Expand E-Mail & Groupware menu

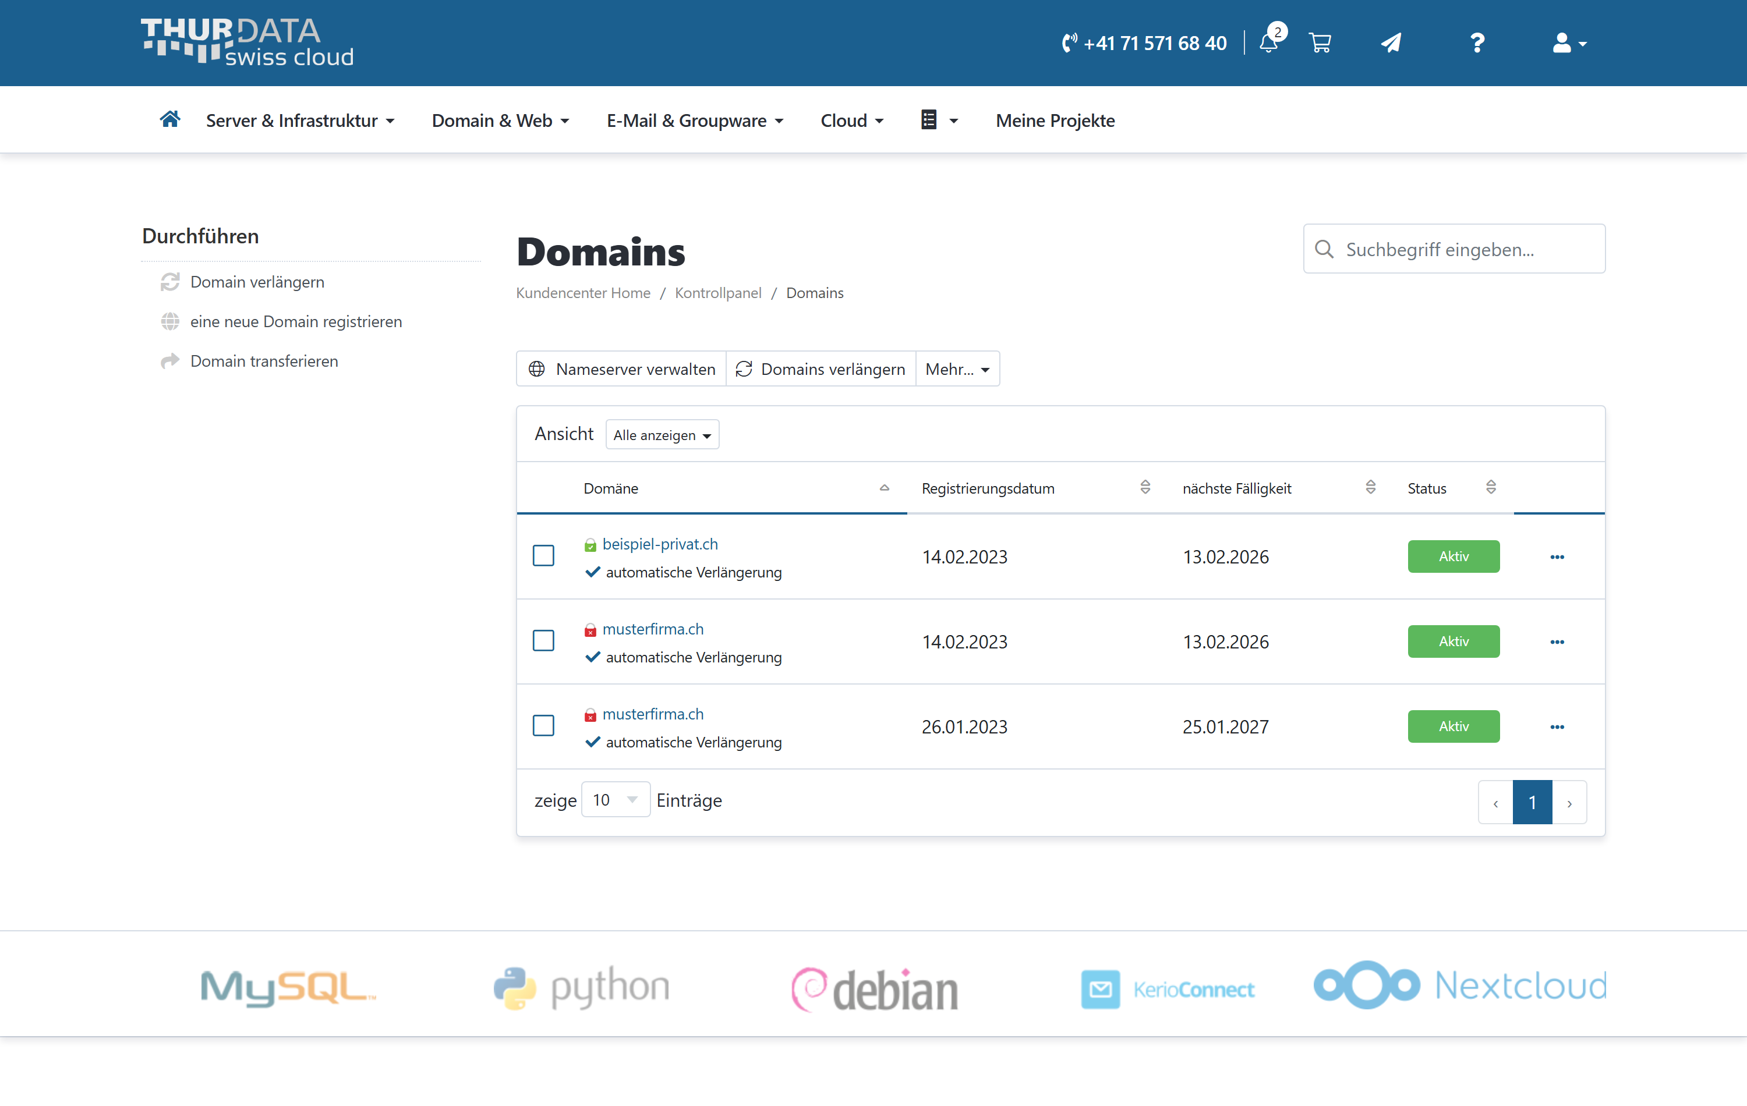695,120
